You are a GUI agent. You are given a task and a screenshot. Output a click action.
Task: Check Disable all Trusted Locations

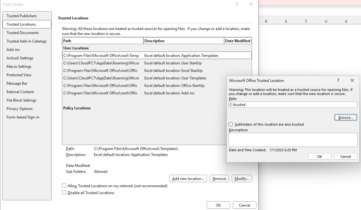[x=64, y=192]
